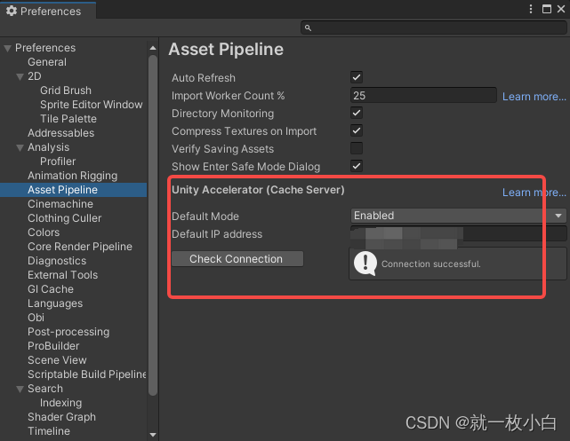Screen dimensions: 570x441
Task: Select Tile Palette preferences
Action: point(68,119)
